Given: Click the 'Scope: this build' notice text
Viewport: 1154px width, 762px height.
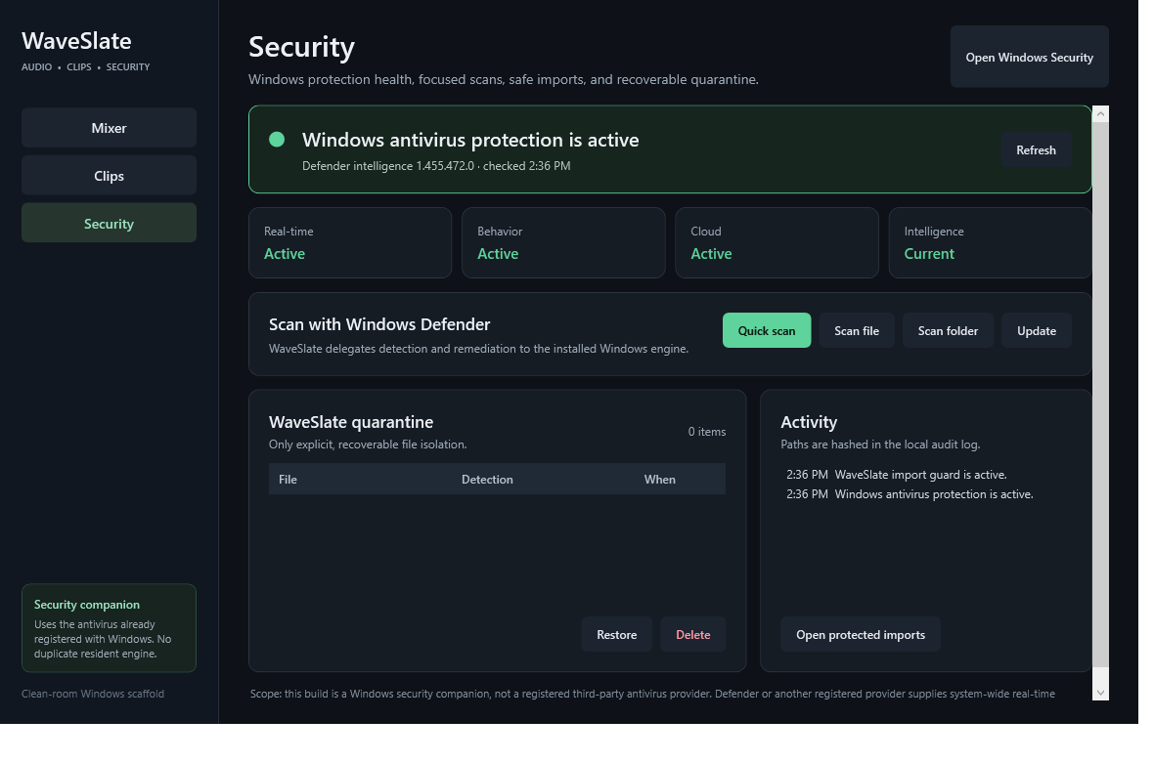Looking at the screenshot, I should (x=652, y=694).
